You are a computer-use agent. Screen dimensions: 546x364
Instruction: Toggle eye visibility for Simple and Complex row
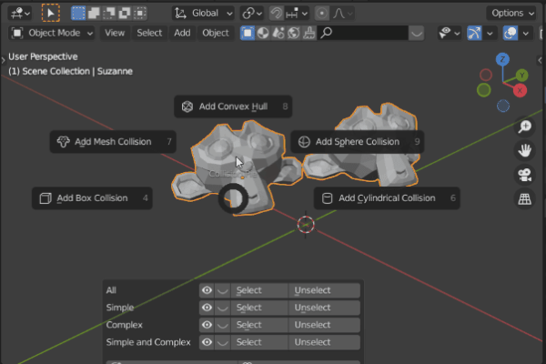pyautogui.click(x=207, y=342)
